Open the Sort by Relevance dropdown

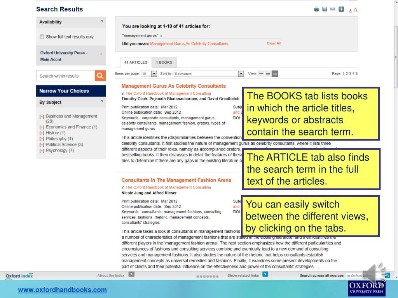(209, 74)
